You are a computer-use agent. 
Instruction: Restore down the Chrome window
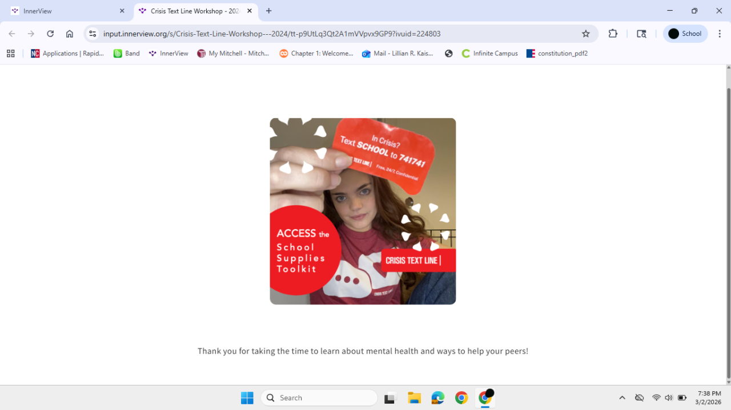click(694, 11)
